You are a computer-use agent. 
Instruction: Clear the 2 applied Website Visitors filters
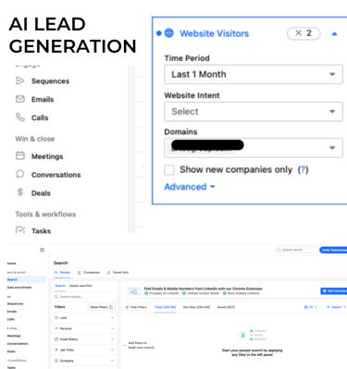304,33
